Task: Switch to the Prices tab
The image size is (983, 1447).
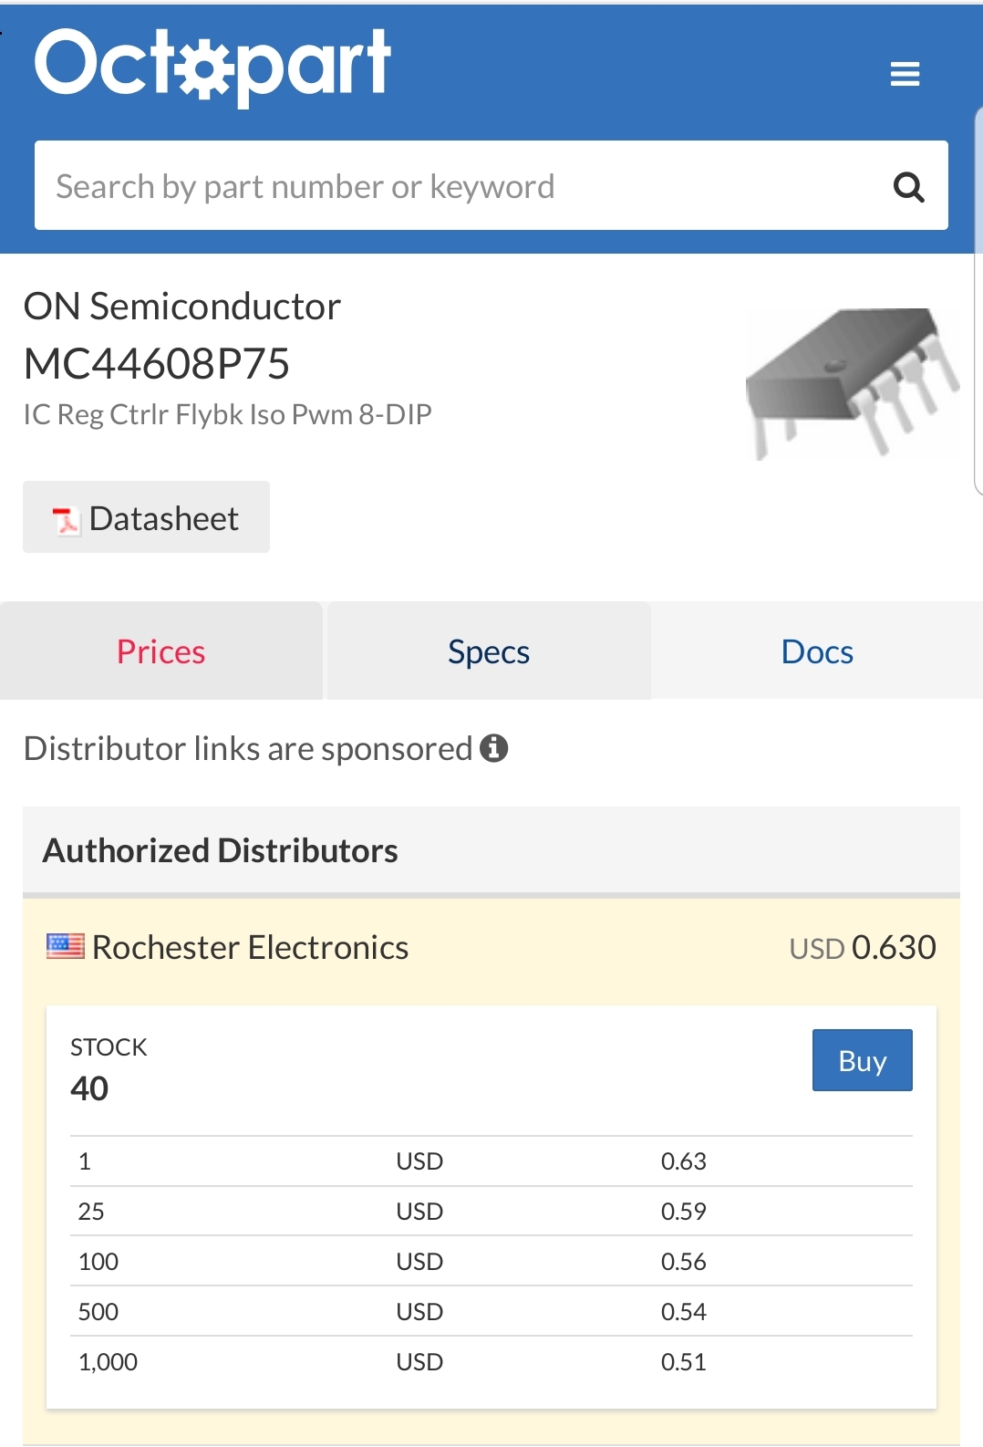Action: [161, 651]
